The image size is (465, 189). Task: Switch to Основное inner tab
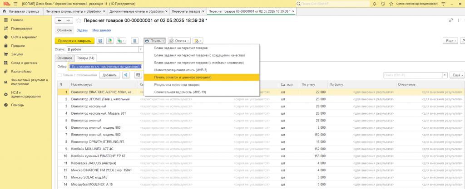click(64, 58)
